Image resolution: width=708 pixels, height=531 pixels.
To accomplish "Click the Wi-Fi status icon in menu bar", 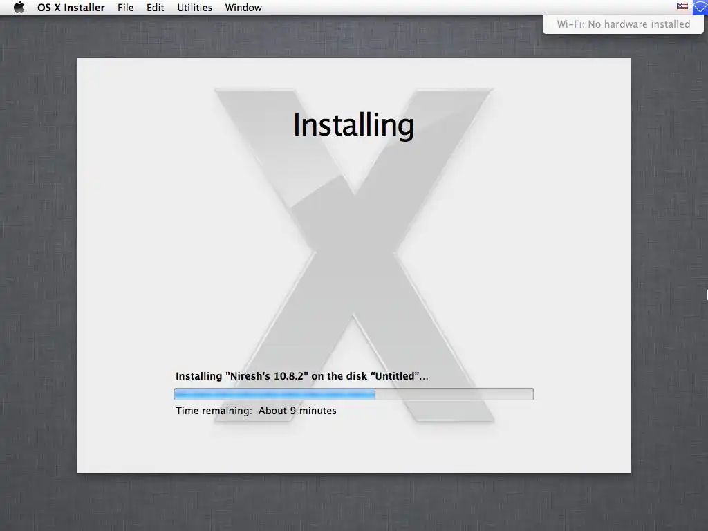I will 700,7.
